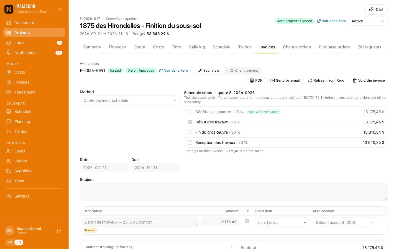Click the Due date field 2026-10-21

tap(155, 168)
